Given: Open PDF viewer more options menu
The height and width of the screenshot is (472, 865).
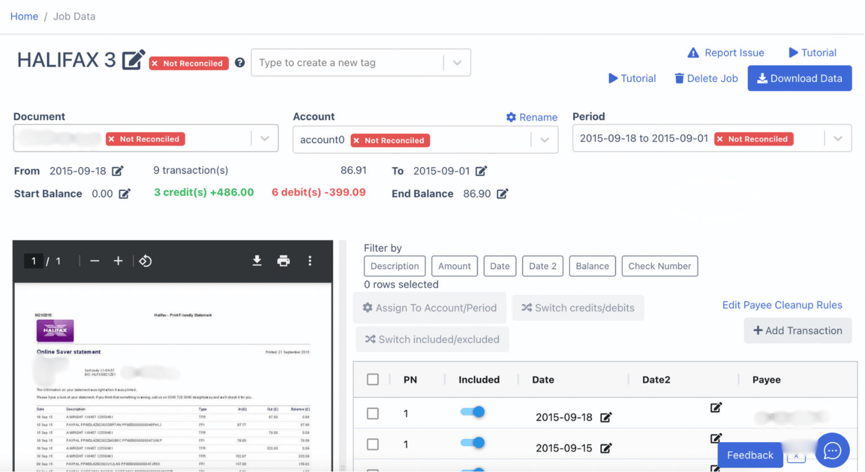Looking at the screenshot, I should tap(310, 261).
